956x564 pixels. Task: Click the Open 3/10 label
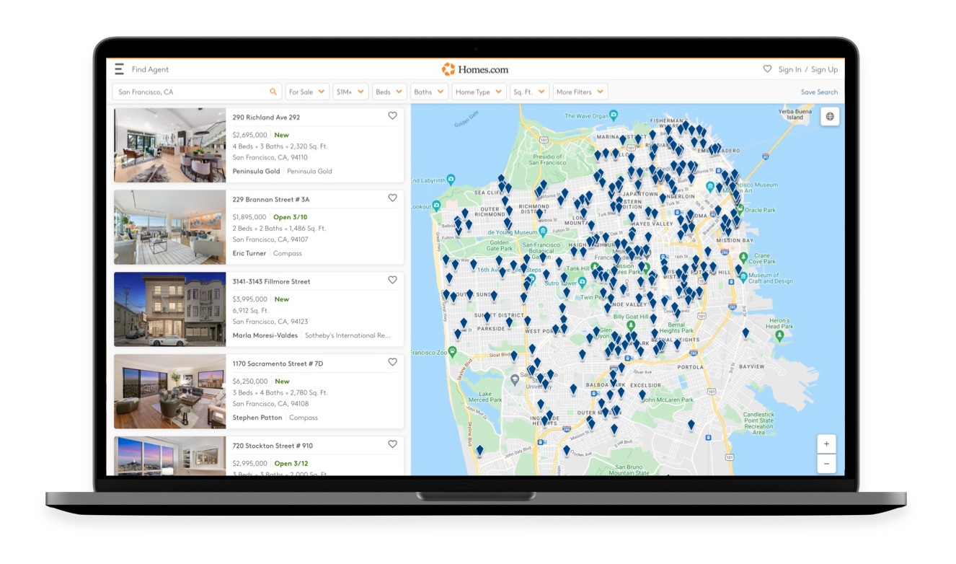click(291, 217)
